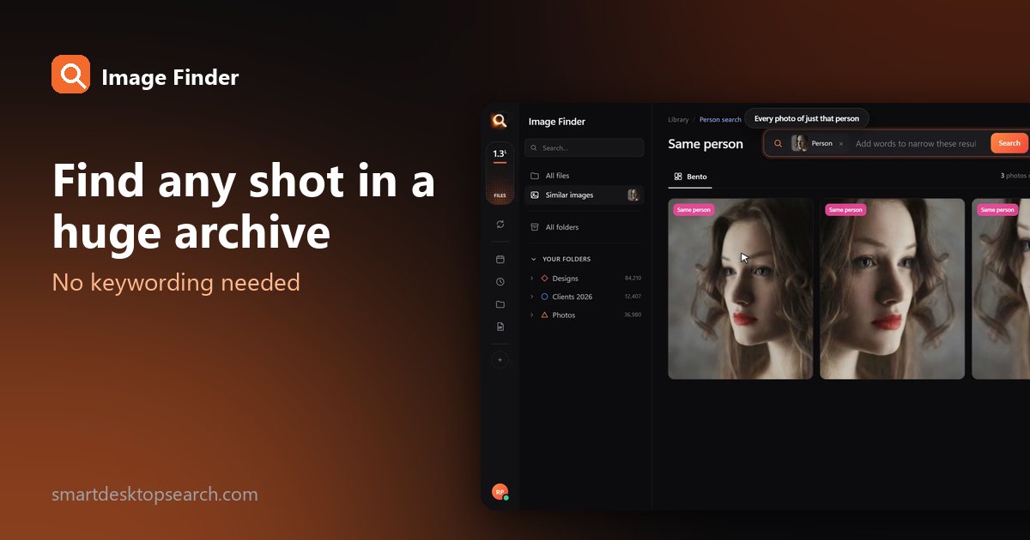Select All folders in the sidebar
Viewport: 1030px width, 540px height.
point(584,227)
